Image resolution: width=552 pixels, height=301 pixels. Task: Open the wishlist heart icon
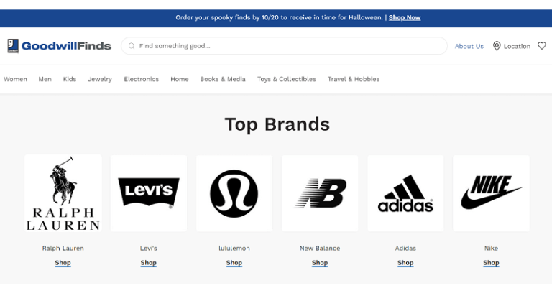click(541, 46)
